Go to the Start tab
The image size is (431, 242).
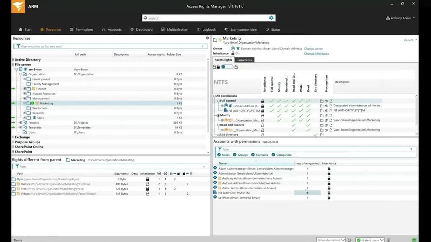(x=25, y=30)
